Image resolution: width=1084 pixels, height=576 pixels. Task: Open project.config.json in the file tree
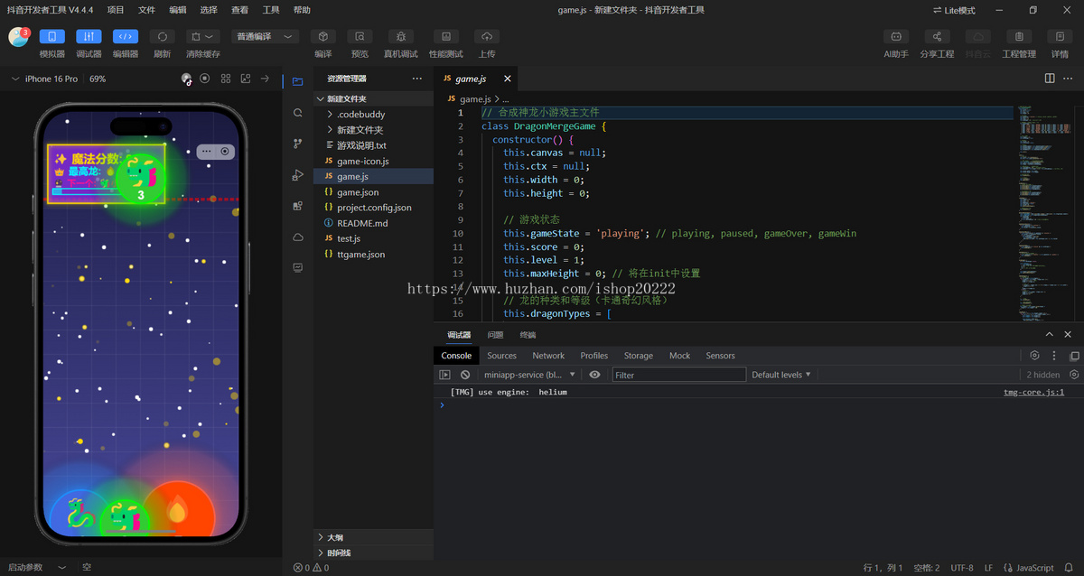point(373,208)
